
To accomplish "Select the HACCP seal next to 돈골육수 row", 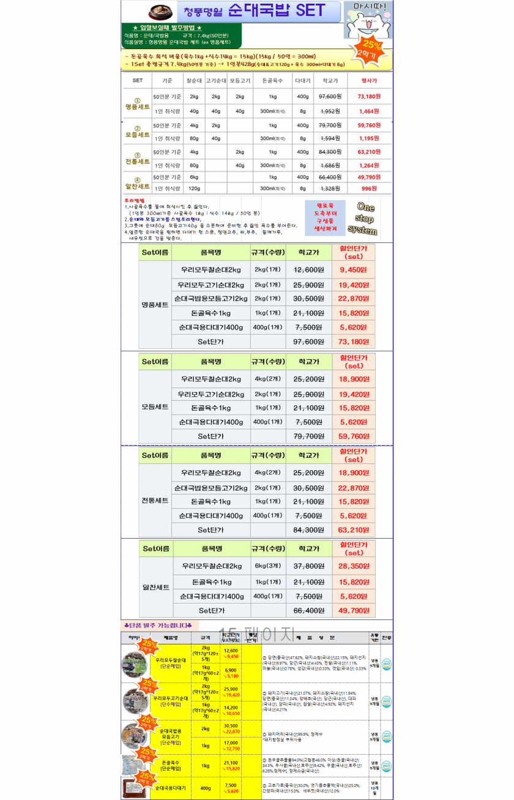I will click(x=386, y=767).
